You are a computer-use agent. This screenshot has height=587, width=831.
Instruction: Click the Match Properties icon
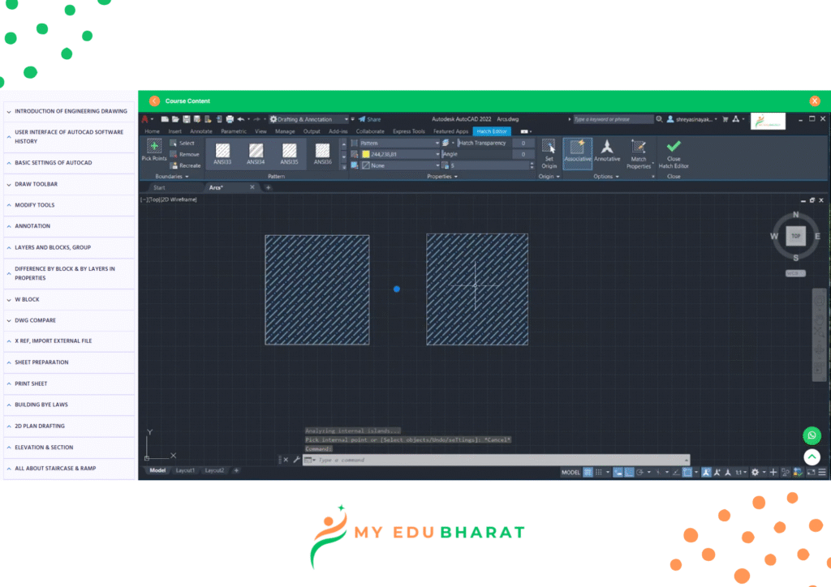pos(639,148)
